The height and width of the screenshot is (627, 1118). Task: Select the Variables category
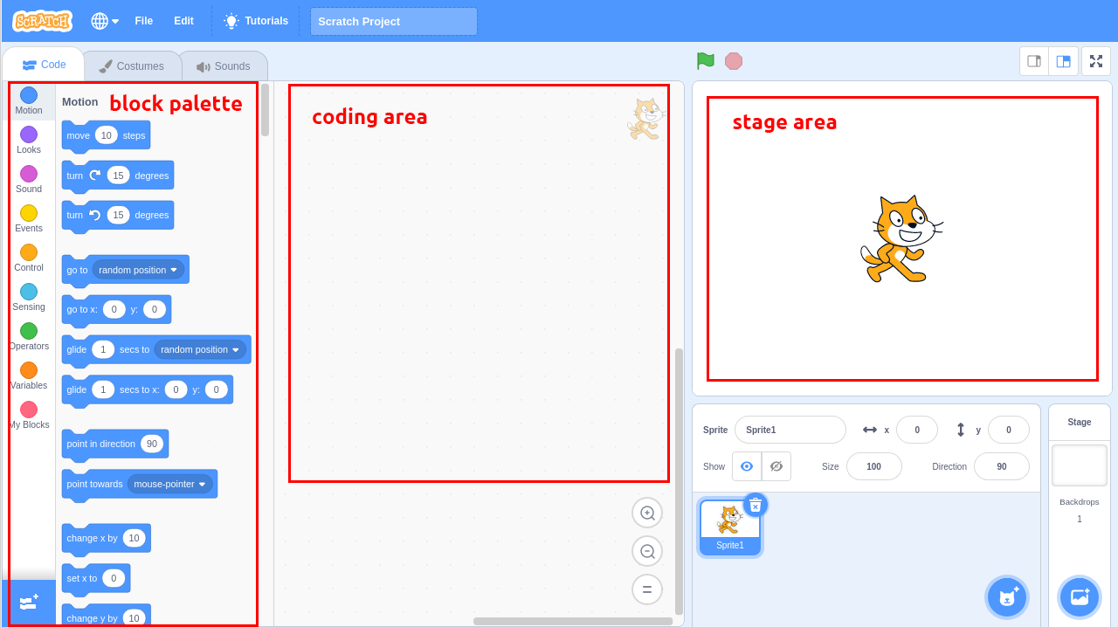29,376
